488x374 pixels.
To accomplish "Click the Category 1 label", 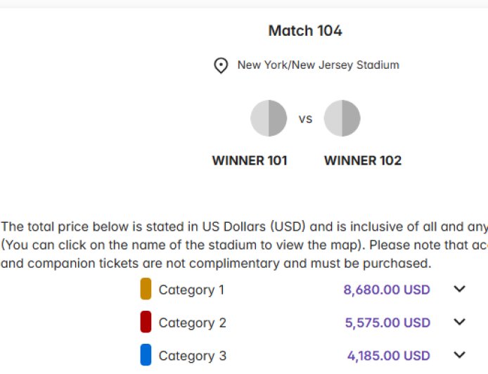I will tap(191, 290).
